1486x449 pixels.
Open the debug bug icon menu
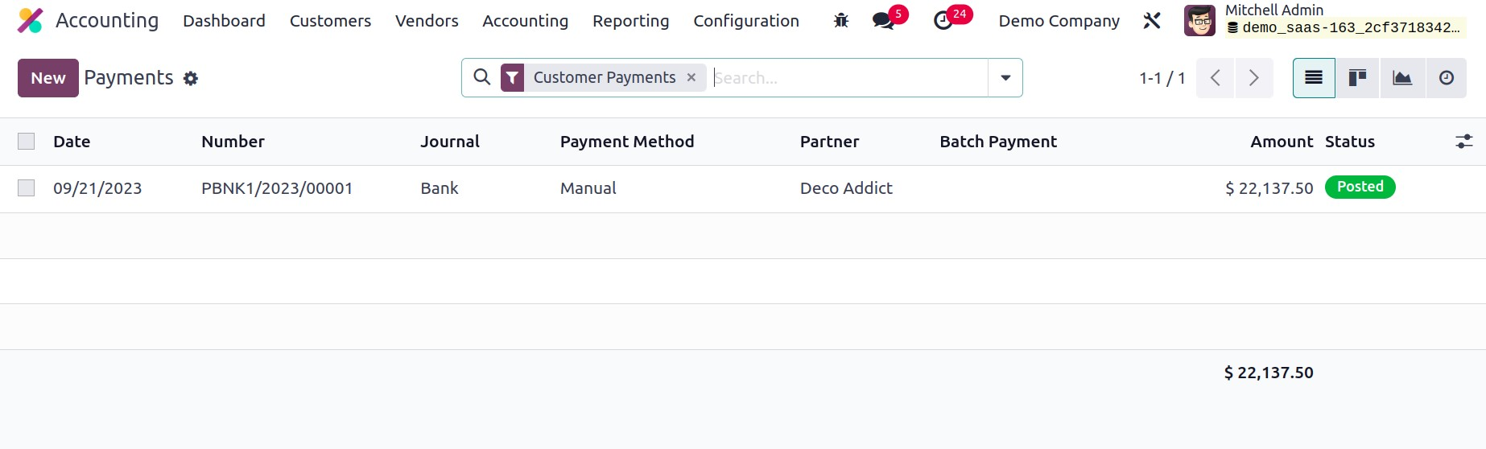pyautogui.click(x=841, y=21)
